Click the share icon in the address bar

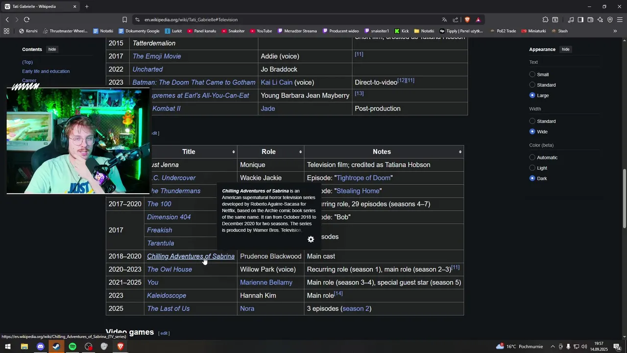pos(456,20)
